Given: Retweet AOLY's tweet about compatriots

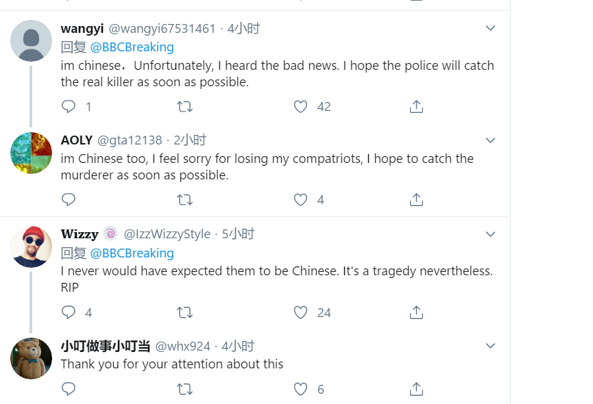Looking at the screenshot, I should (184, 199).
